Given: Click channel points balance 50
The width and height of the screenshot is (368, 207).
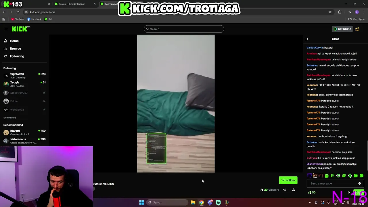Looking at the screenshot, I should (x=312, y=193).
